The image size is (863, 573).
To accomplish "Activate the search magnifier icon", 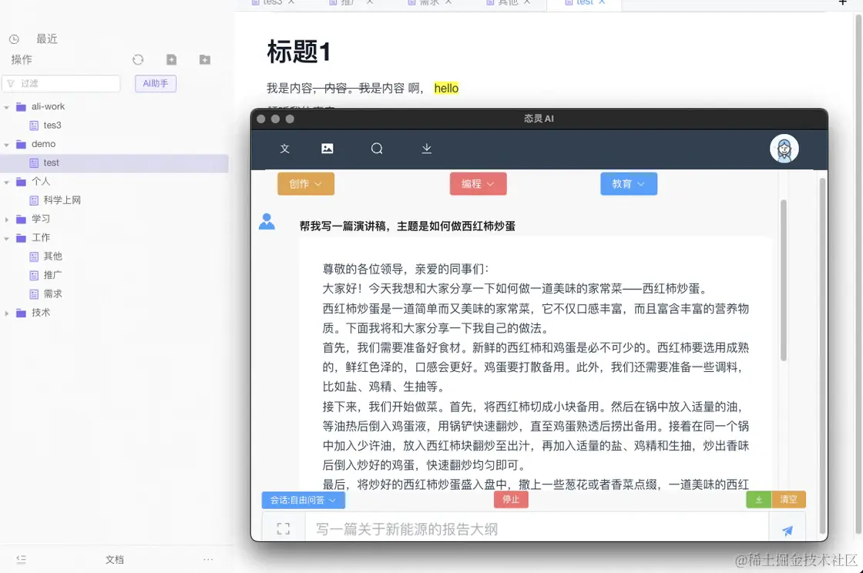I will (377, 148).
